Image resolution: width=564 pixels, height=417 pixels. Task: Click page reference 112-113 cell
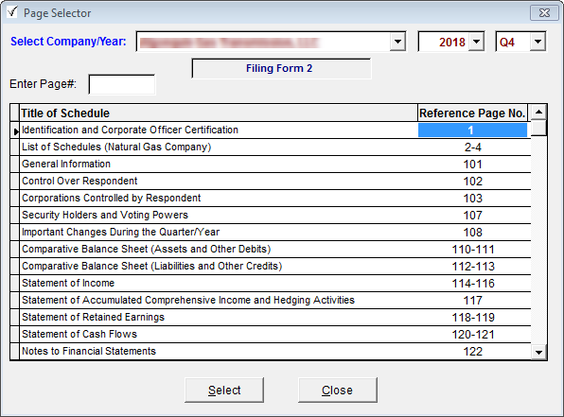pyautogui.click(x=472, y=266)
